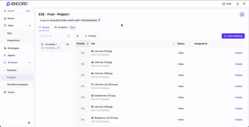This screenshot has height=127, width=249.
Task: Open the notifications bell
Action: click(x=237, y=4)
